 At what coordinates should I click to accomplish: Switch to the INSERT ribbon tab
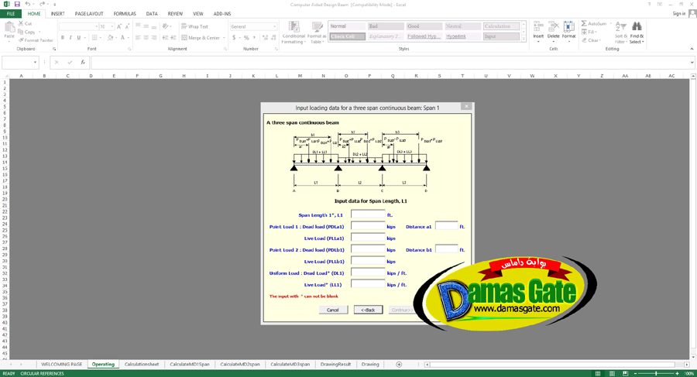tap(57, 14)
